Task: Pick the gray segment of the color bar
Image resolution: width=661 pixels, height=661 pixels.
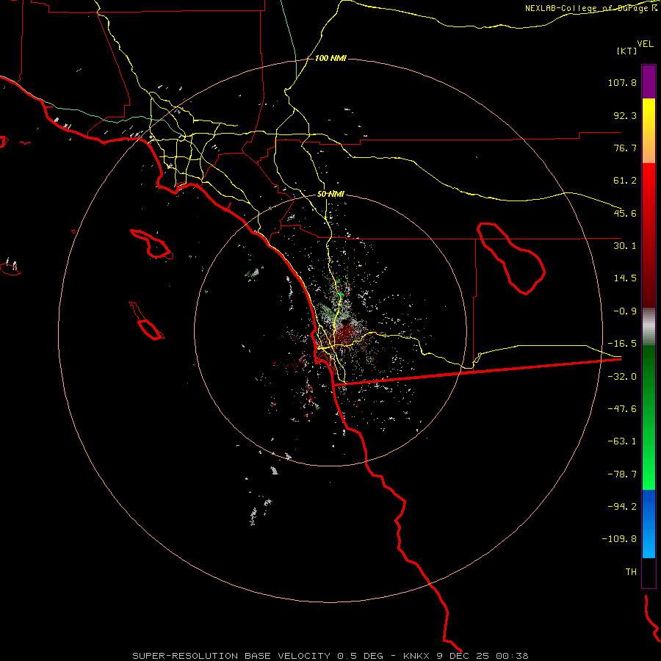Action: 649,327
